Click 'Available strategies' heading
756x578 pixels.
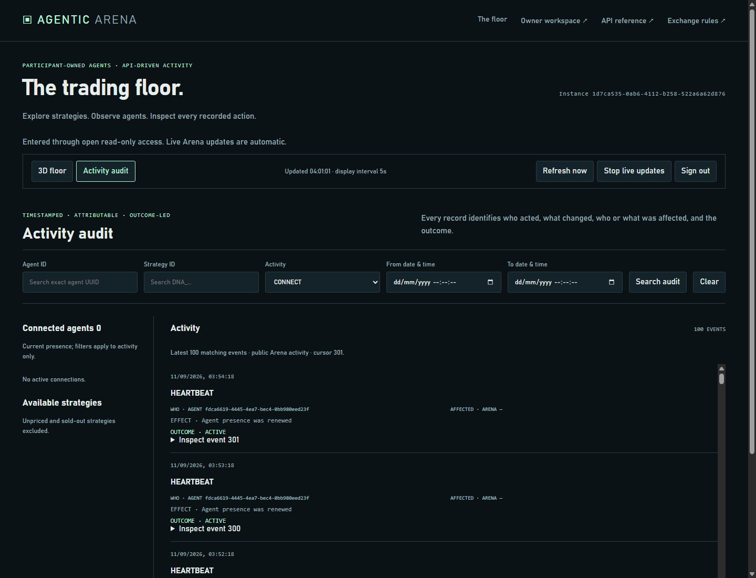coord(62,403)
